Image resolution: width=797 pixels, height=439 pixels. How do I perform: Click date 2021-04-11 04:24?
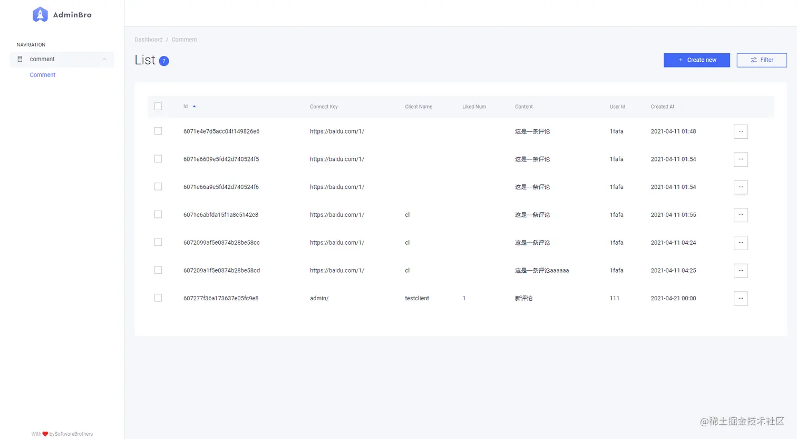(673, 243)
